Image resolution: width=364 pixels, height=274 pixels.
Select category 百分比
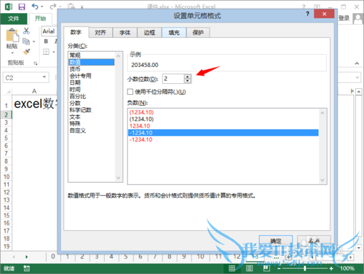pos(92,96)
